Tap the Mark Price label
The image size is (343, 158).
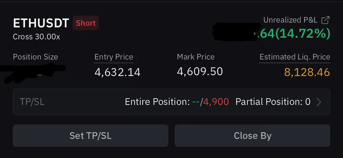[196, 57]
